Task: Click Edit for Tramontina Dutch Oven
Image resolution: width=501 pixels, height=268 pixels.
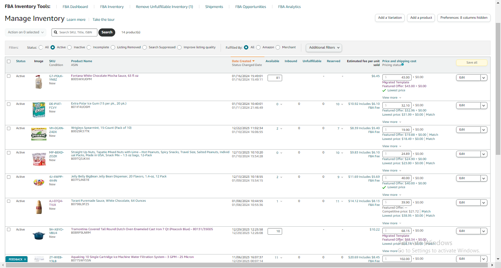Action: [468, 231]
